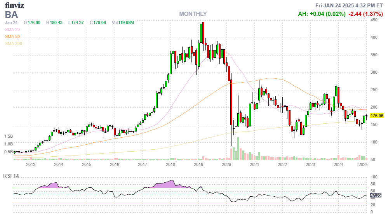Click the 2020 year label on the time axis
The height and width of the screenshot is (218, 388).
point(226,164)
